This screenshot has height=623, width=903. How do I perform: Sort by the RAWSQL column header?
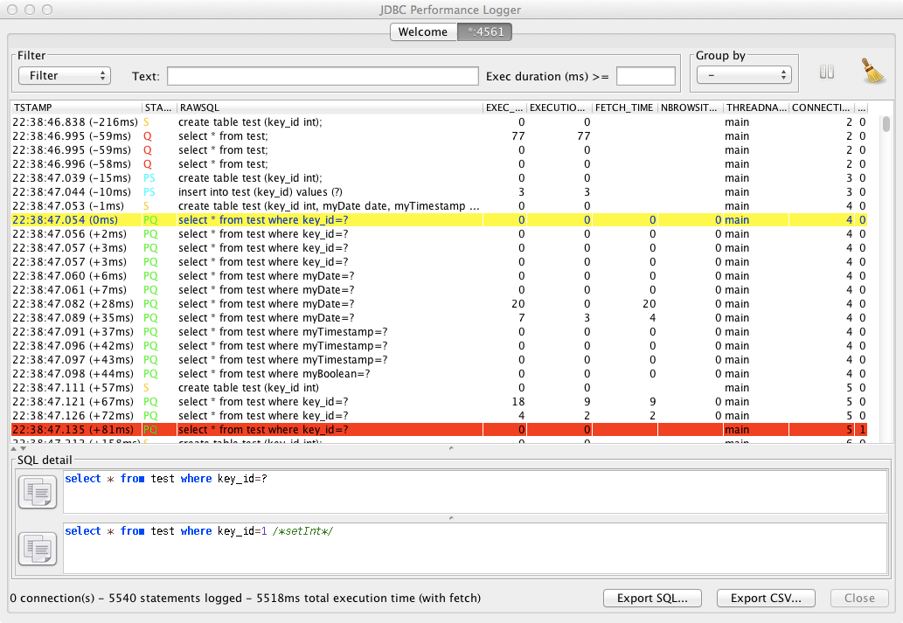tap(330, 107)
